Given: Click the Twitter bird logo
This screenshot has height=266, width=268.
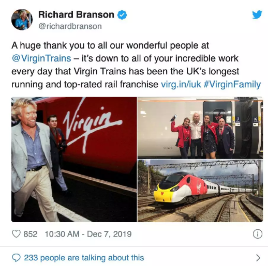Looking at the screenshot, I should (257, 14).
